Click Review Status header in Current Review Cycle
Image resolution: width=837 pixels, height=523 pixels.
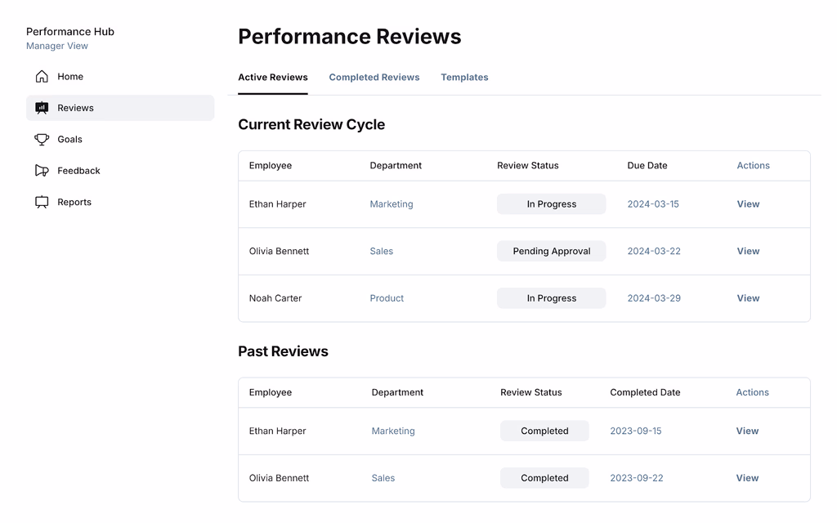[527, 165]
